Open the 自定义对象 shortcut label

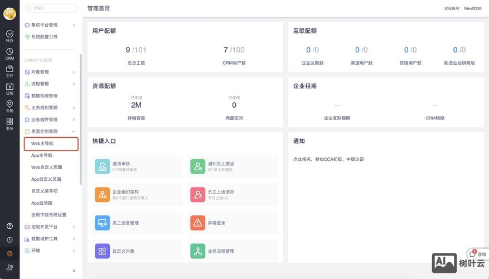point(123,251)
